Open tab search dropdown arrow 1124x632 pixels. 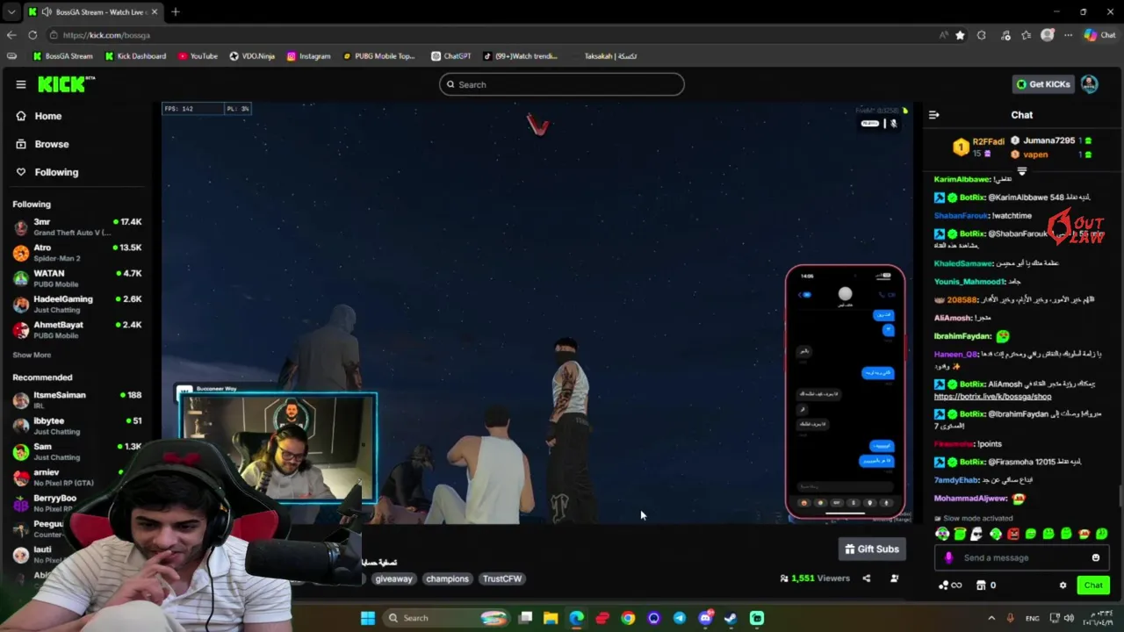(11, 11)
